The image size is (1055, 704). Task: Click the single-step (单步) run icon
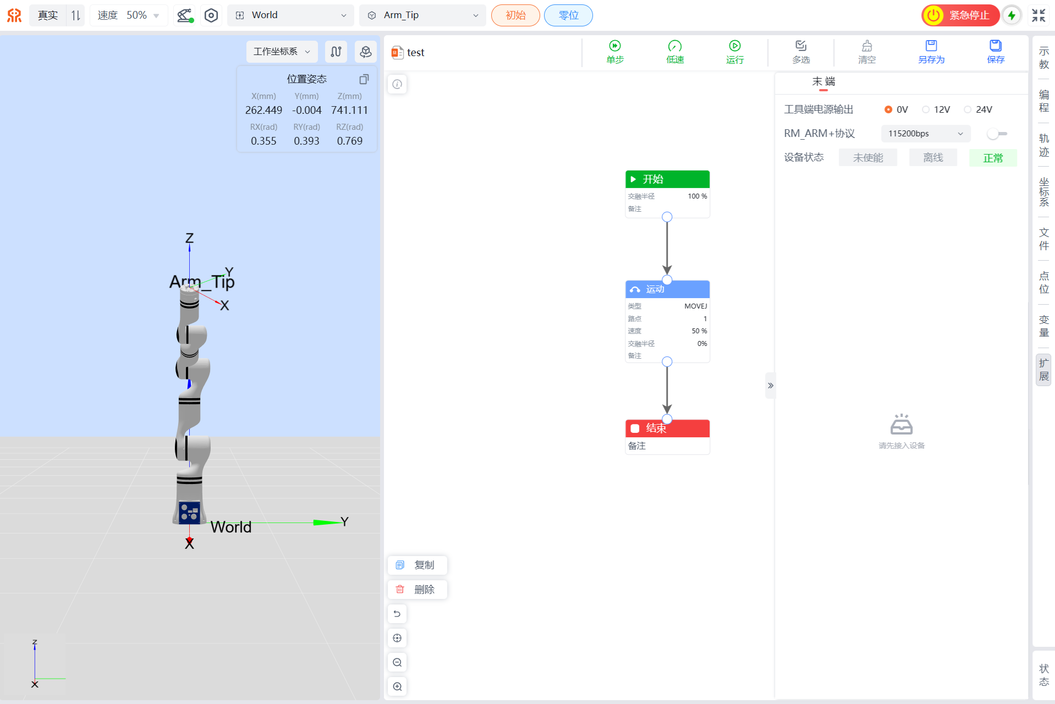click(614, 46)
